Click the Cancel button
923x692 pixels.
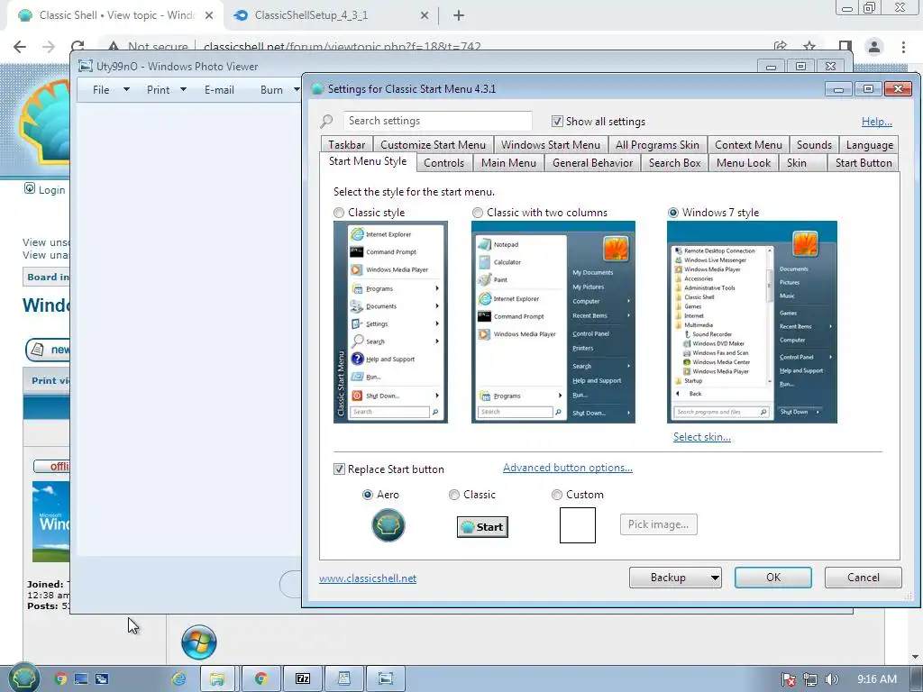tap(863, 578)
